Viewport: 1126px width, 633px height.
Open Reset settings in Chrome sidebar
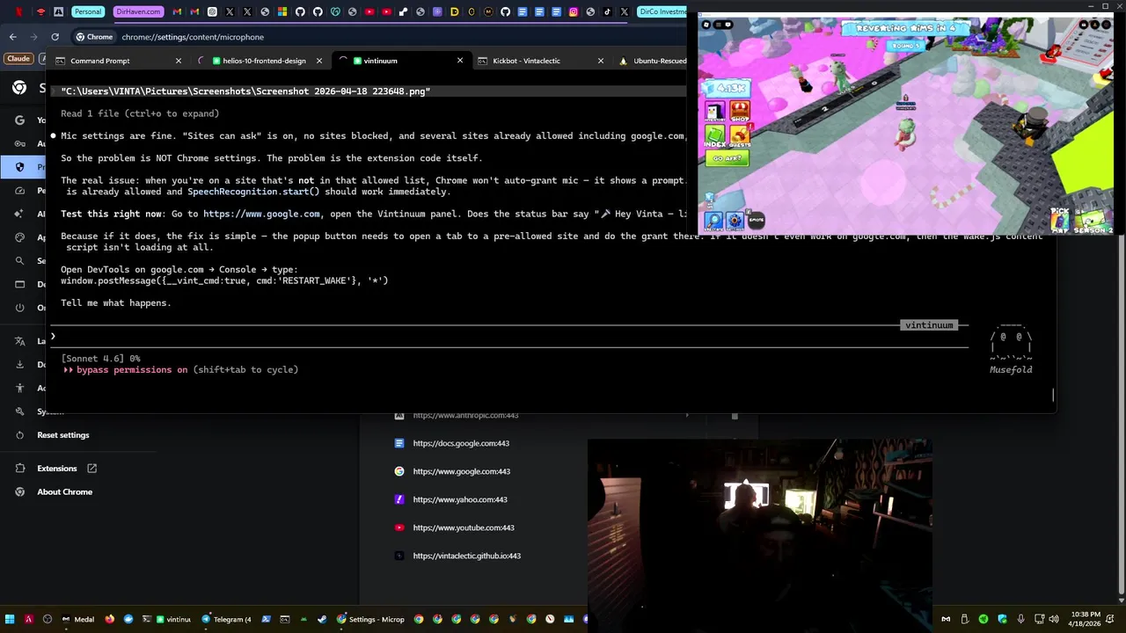63,435
